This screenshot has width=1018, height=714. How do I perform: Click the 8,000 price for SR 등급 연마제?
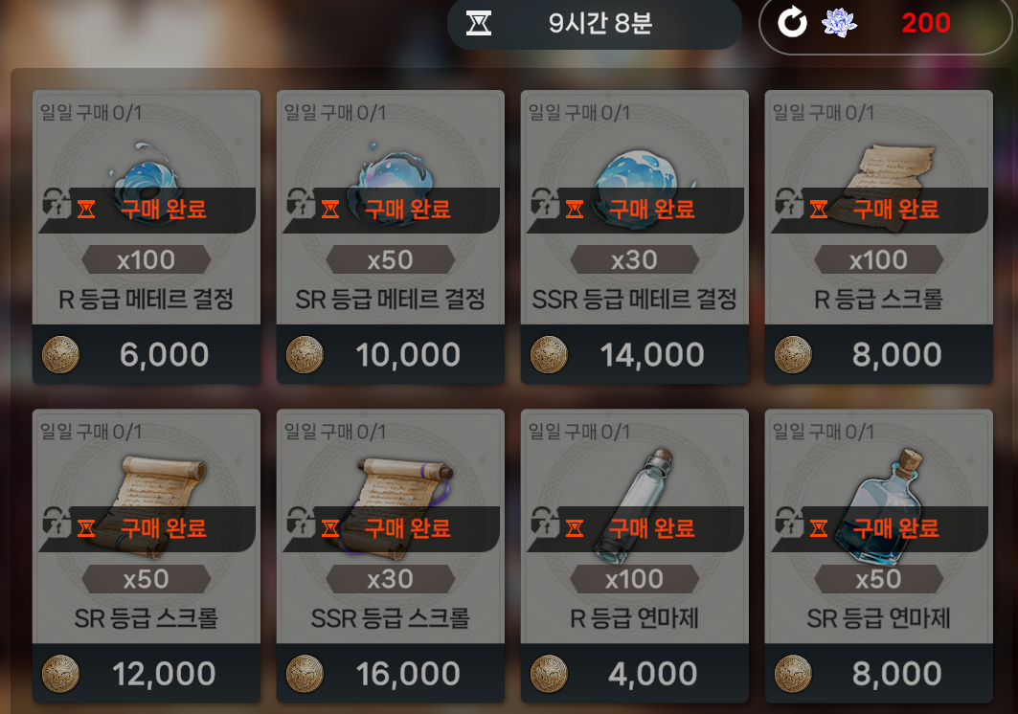coord(896,674)
